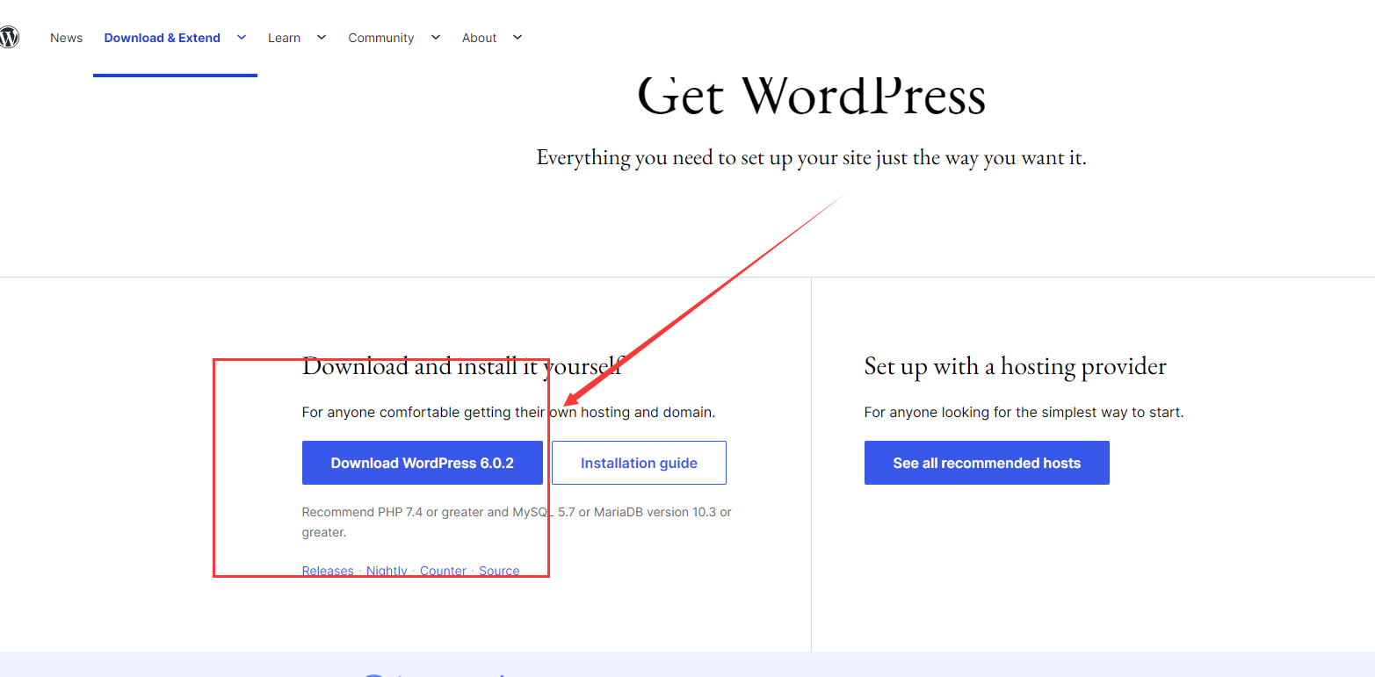Click the Get WordPress heading
Image resolution: width=1375 pixels, height=677 pixels.
(811, 96)
